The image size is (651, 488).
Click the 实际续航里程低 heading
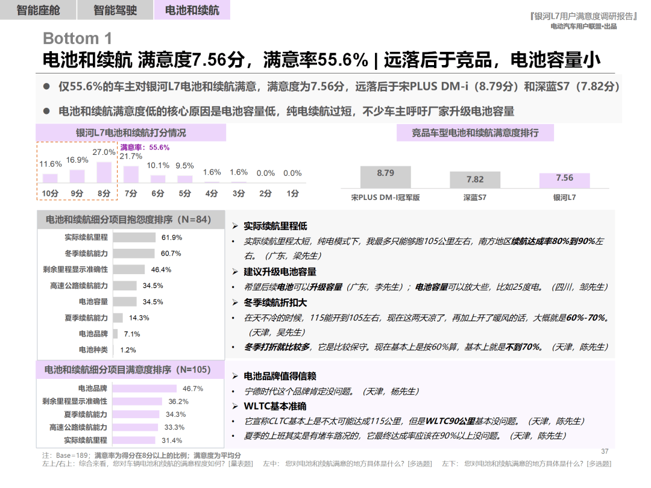point(275,226)
